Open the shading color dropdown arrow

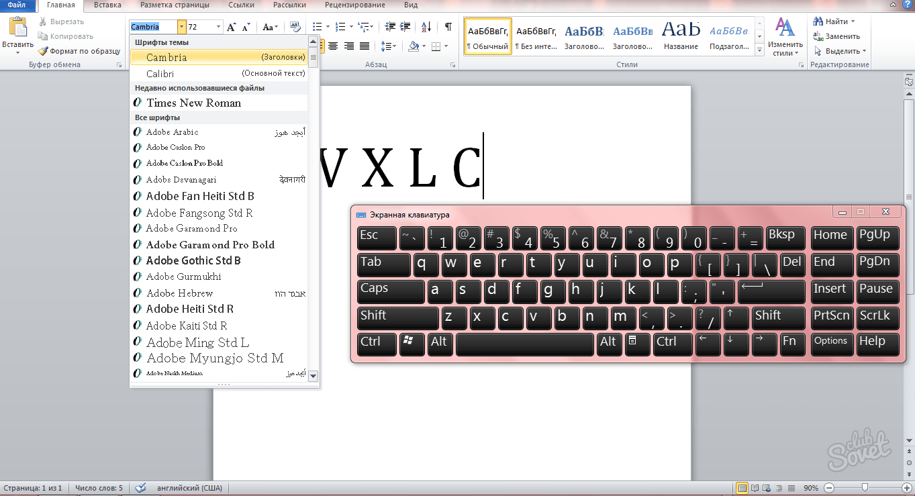[x=424, y=46]
